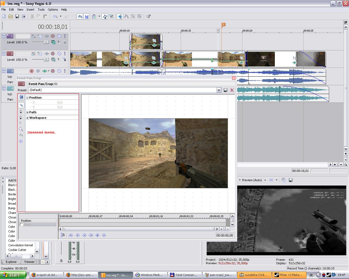Screen dimensions: 349x279
Task: Mute video track 1
Action: tap(59, 36)
